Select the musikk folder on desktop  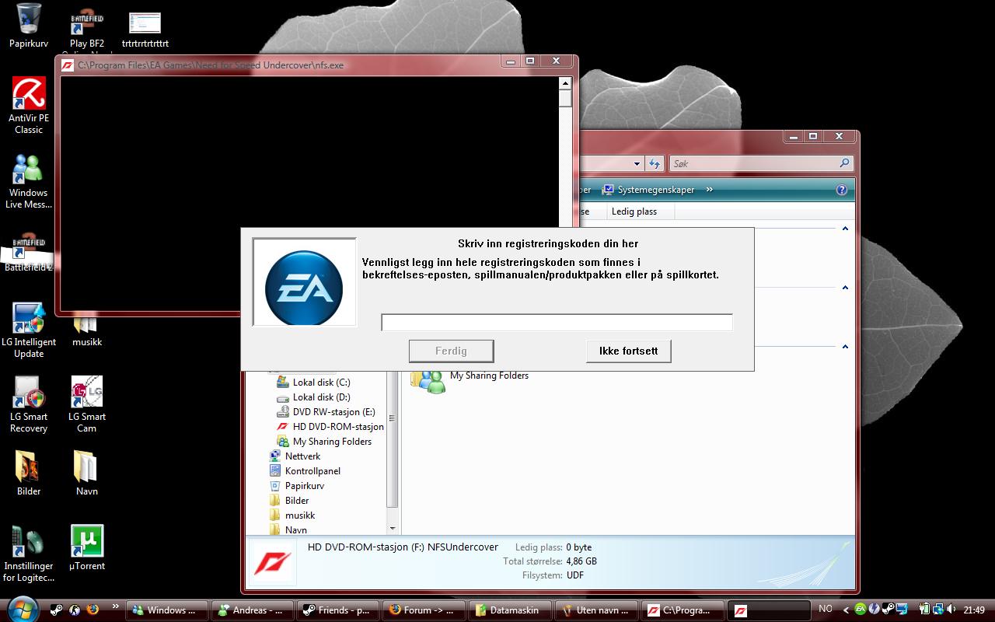click(x=87, y=330)
